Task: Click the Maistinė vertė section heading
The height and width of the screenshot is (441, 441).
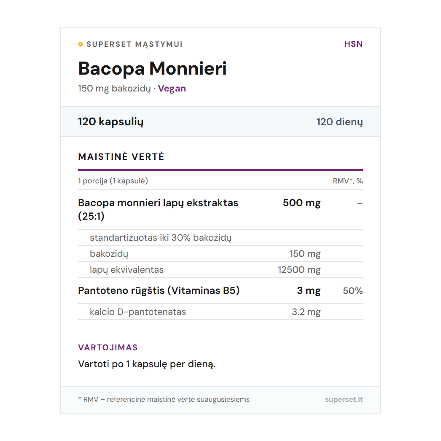Action: click(x=121, y=157)
